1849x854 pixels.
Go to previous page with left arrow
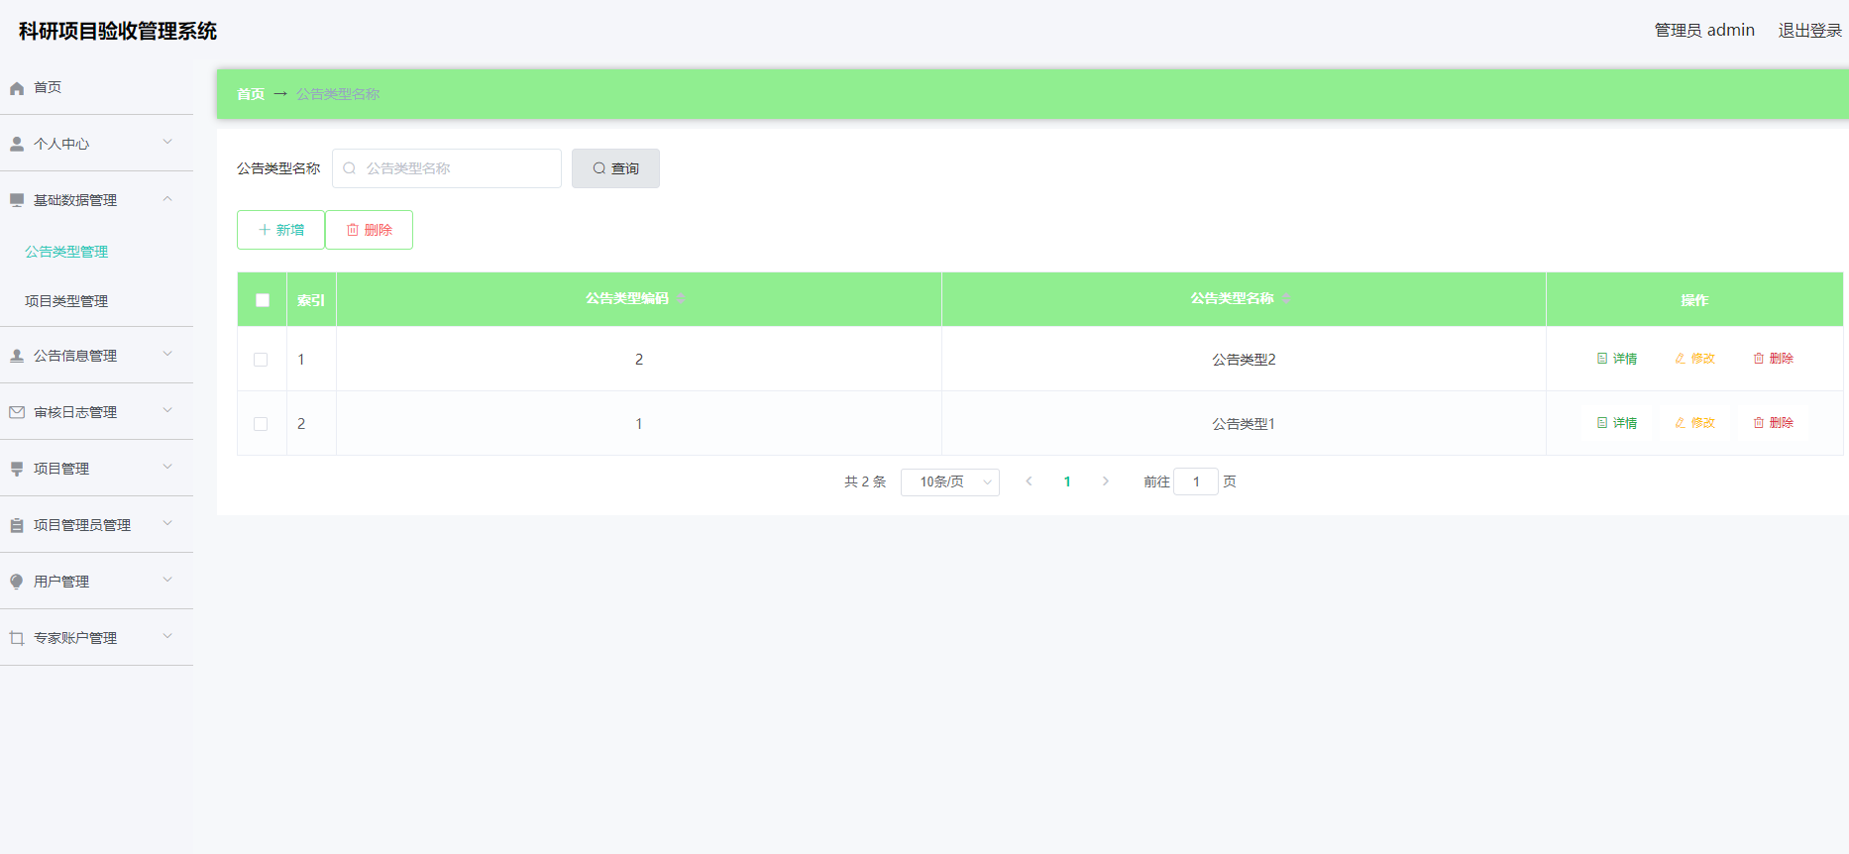[1029, 481]
